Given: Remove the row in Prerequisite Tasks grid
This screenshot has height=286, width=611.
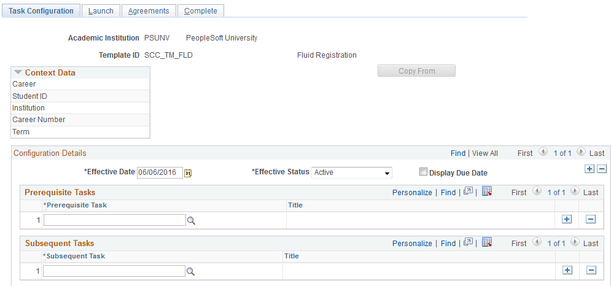Looking at the screenshot, I should [x=591, y=219].
